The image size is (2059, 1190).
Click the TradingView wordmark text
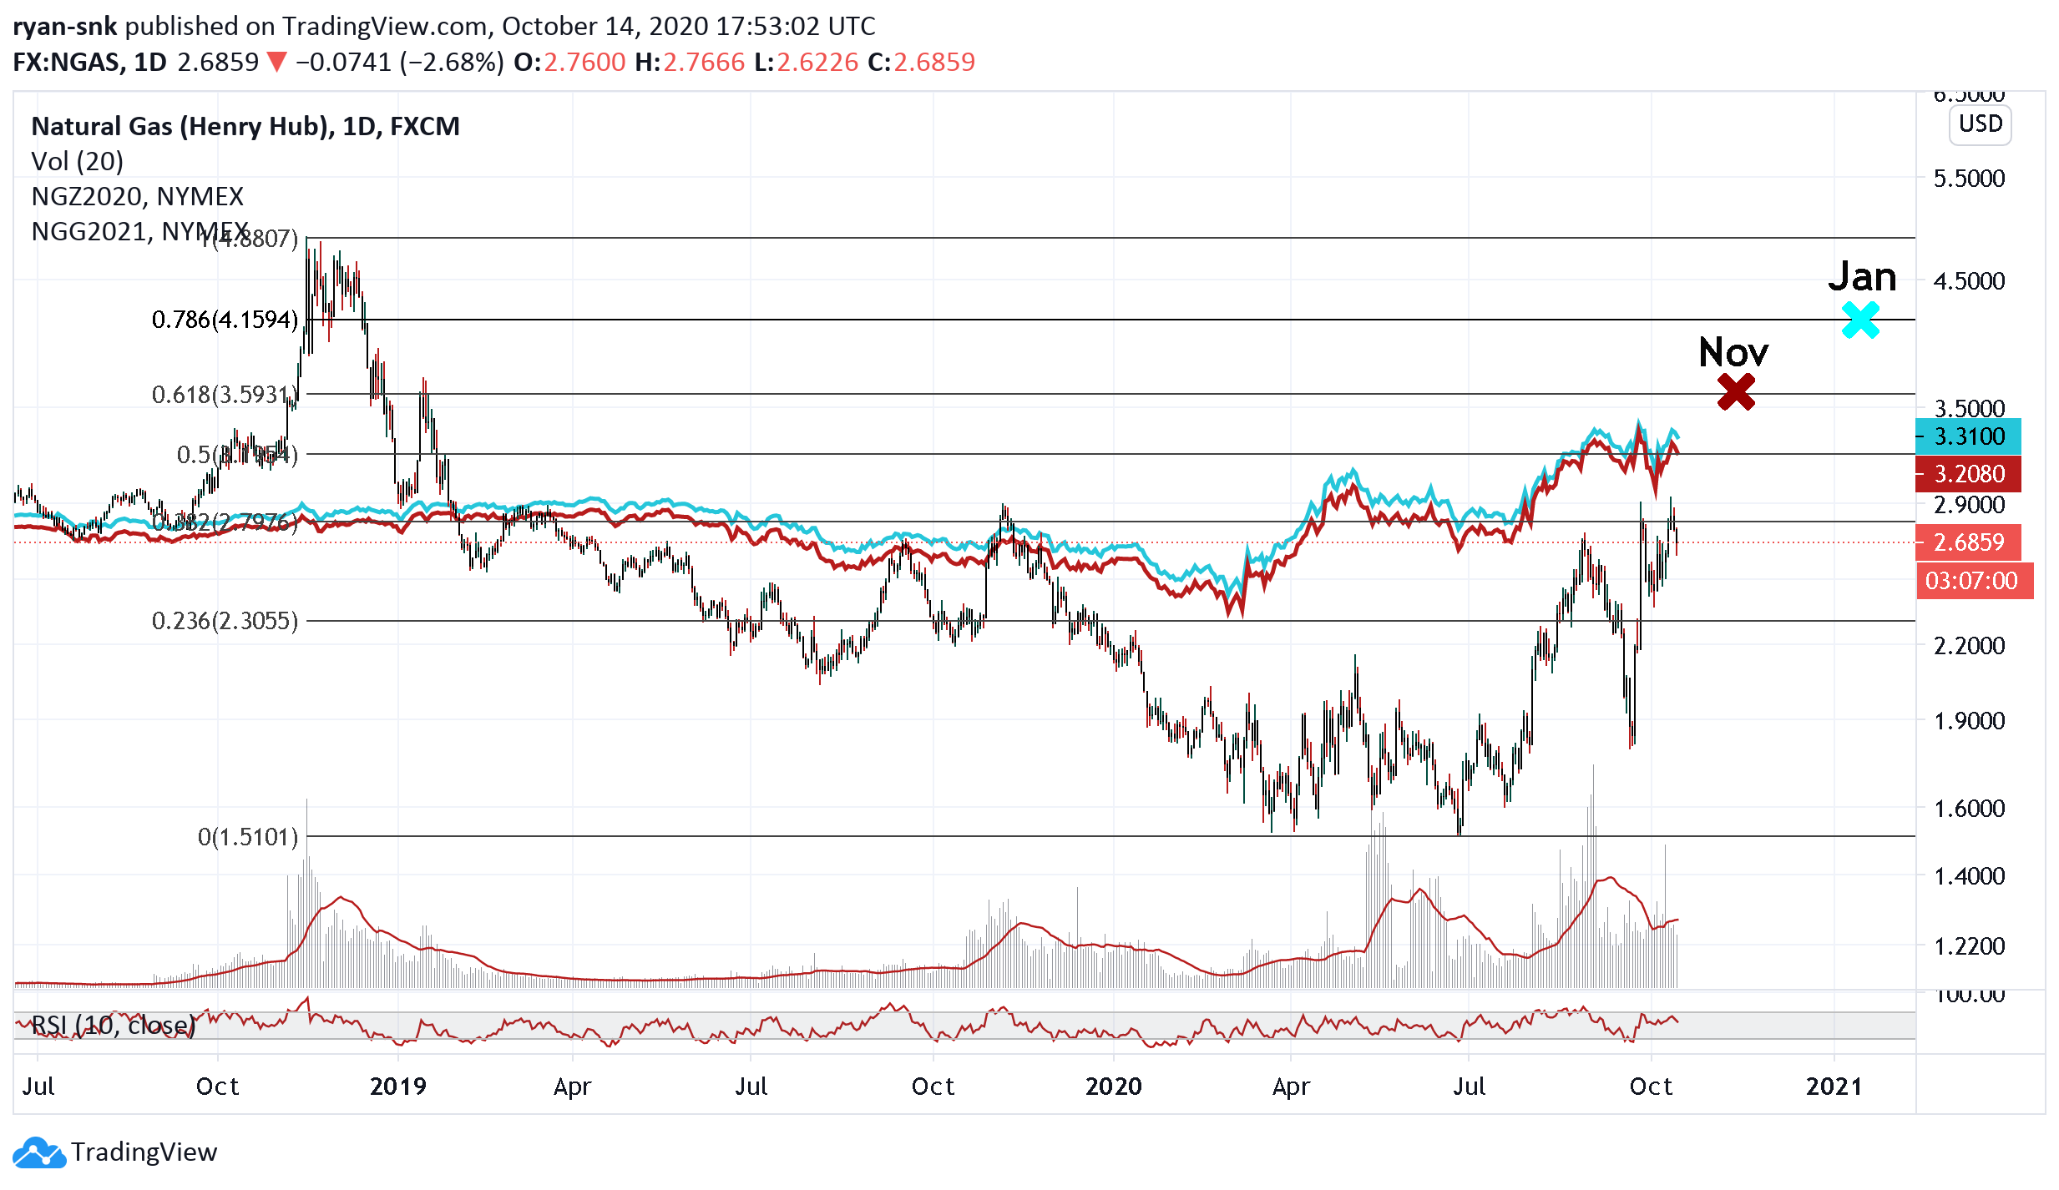144,1152
